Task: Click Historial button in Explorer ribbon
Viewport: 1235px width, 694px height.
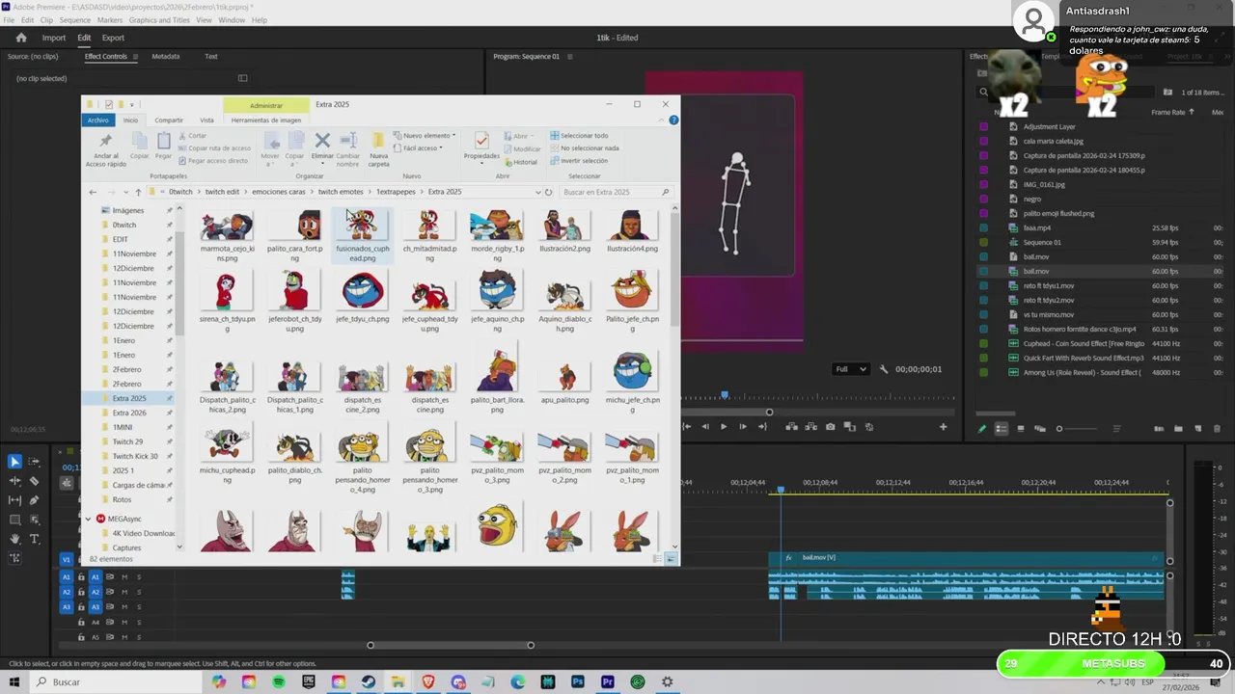Action: pos(520,162)
